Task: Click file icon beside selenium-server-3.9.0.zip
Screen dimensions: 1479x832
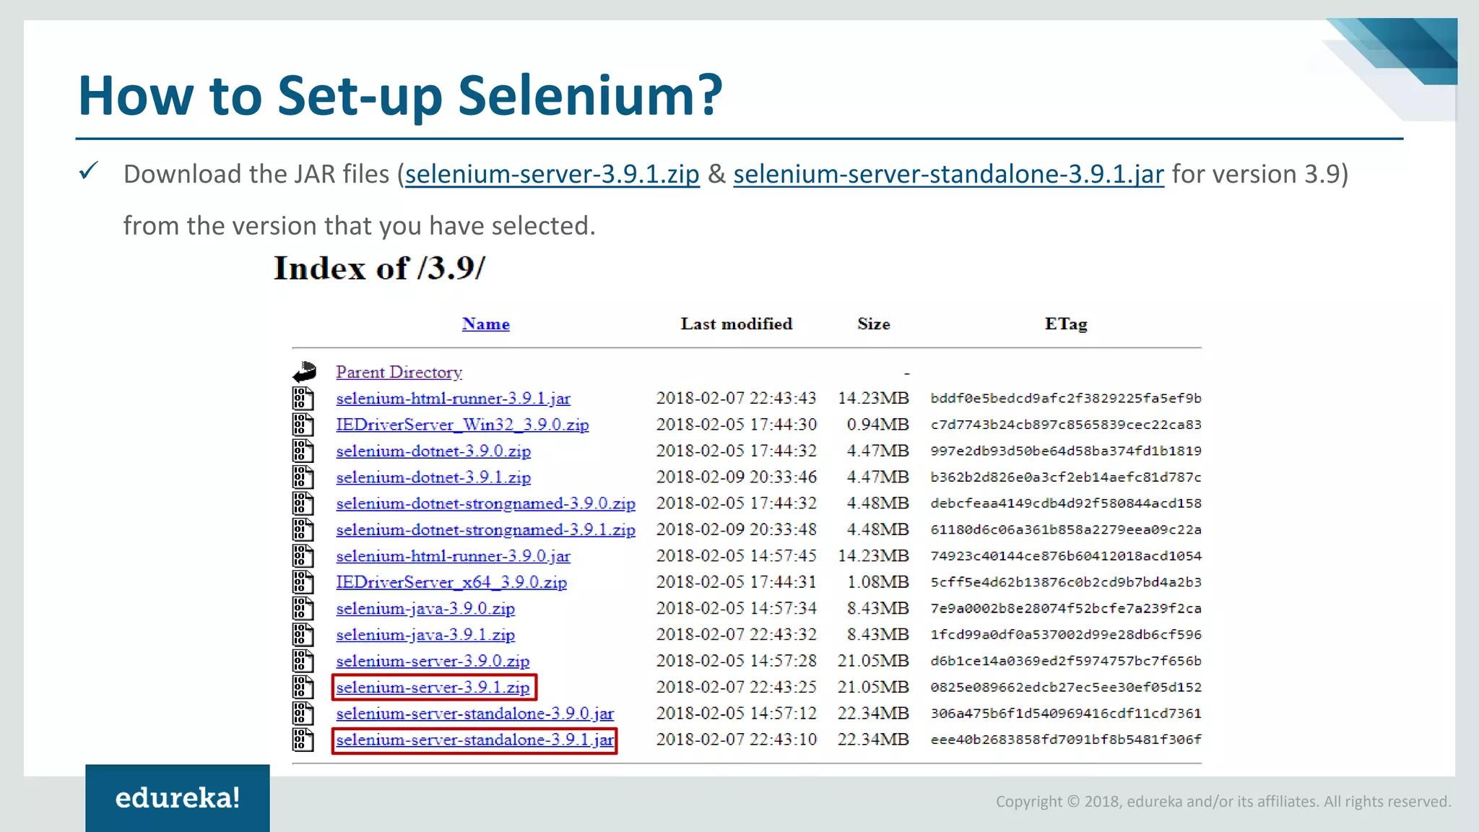Action: 303,661
